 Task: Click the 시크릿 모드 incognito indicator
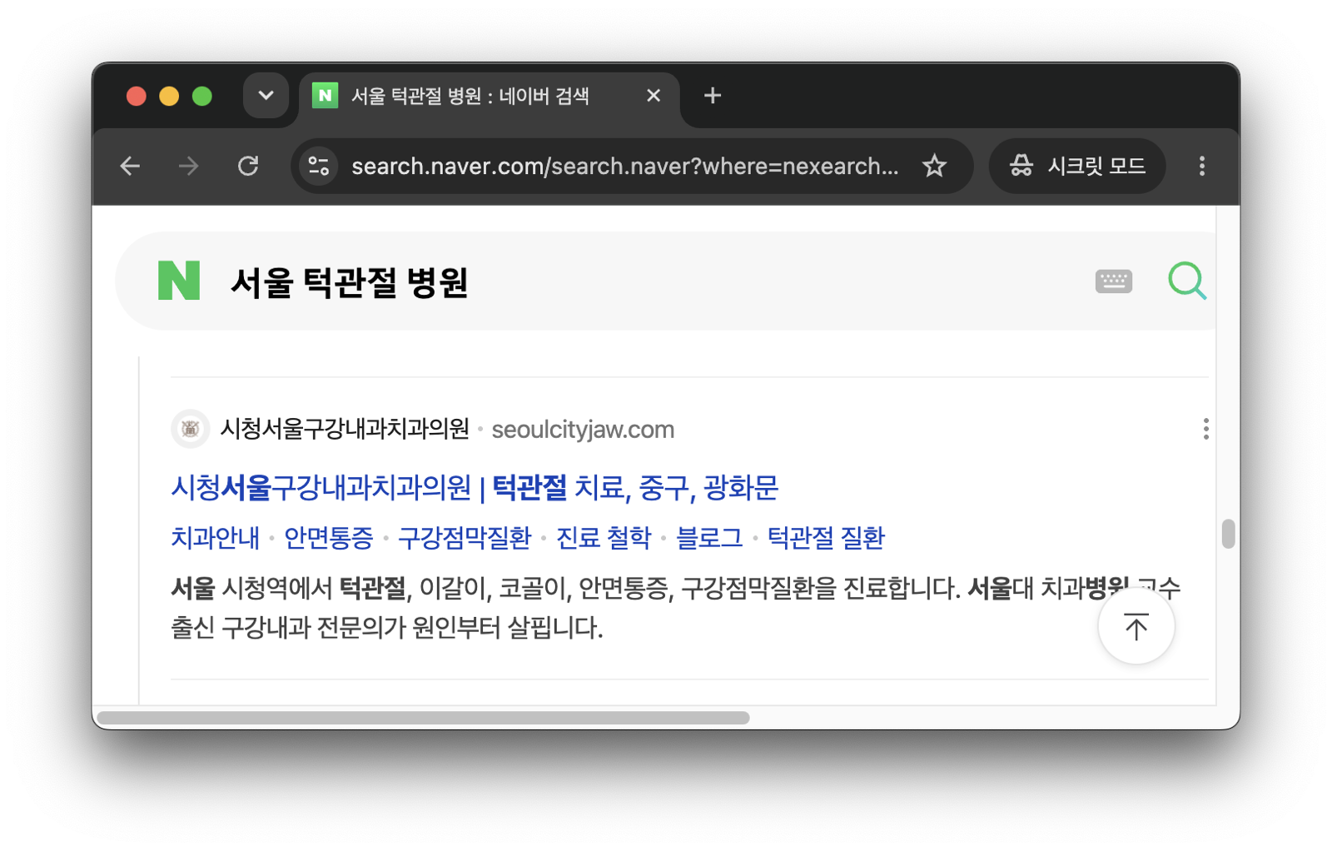point(1077,166)
